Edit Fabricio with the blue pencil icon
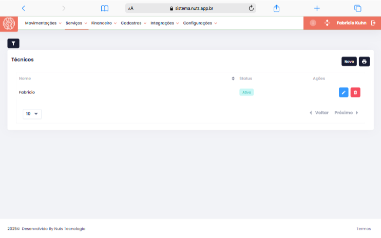Image resolution: width=381 pixels, height=238 pixels. point(344,92)
